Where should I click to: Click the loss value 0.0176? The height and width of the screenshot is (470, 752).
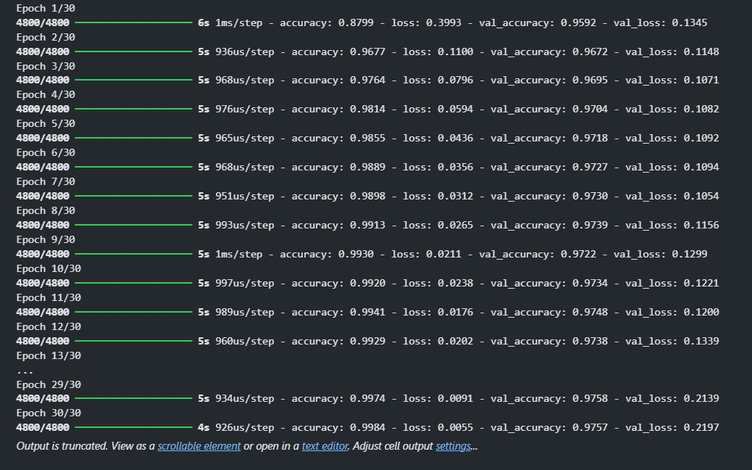tap(455, 312)
